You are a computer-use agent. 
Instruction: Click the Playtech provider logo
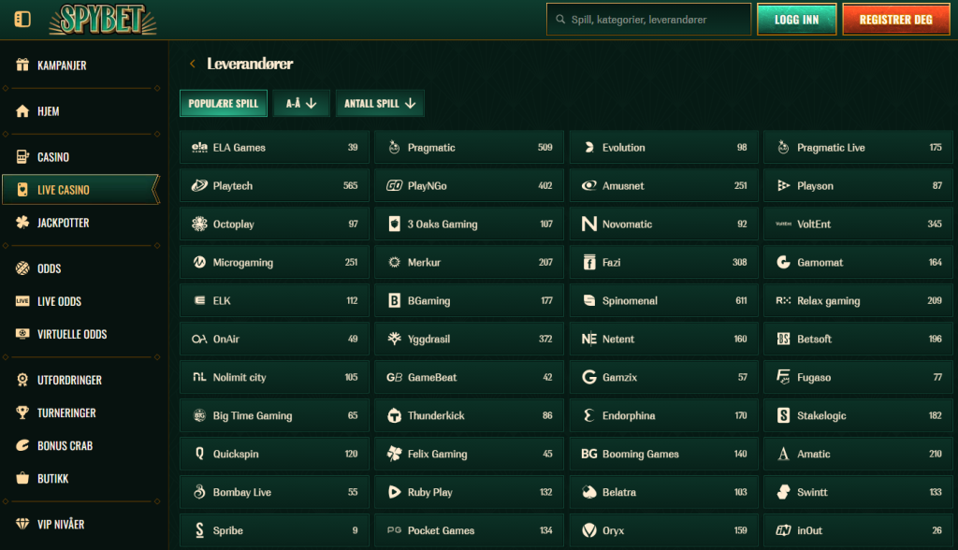[x=199, y=186]
